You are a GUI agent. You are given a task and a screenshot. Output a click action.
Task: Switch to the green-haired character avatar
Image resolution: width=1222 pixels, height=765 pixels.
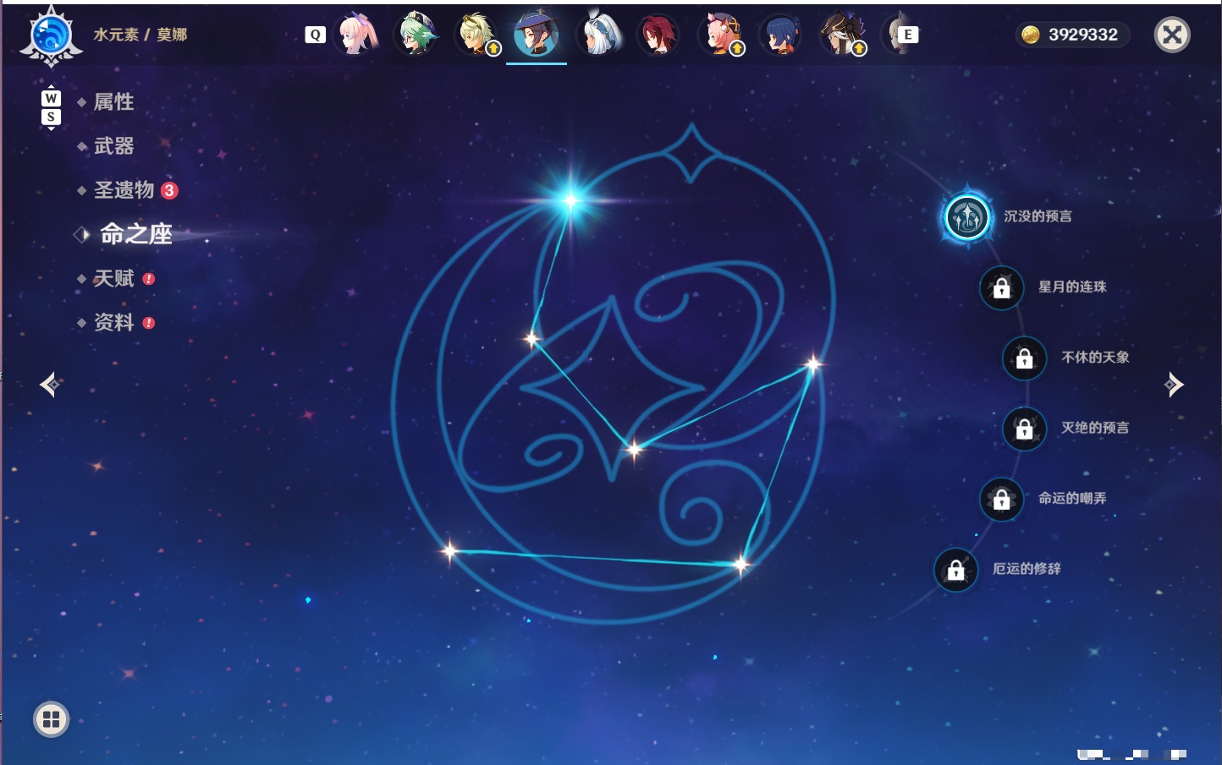416,35
